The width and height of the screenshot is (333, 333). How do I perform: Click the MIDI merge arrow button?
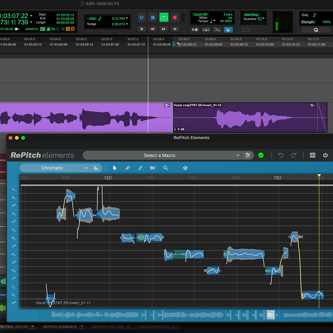click(217, 30)
